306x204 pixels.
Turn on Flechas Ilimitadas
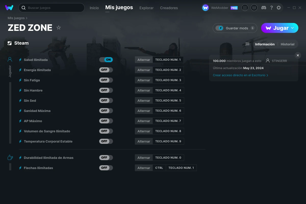pyautogui.click(x=106, y=168)
